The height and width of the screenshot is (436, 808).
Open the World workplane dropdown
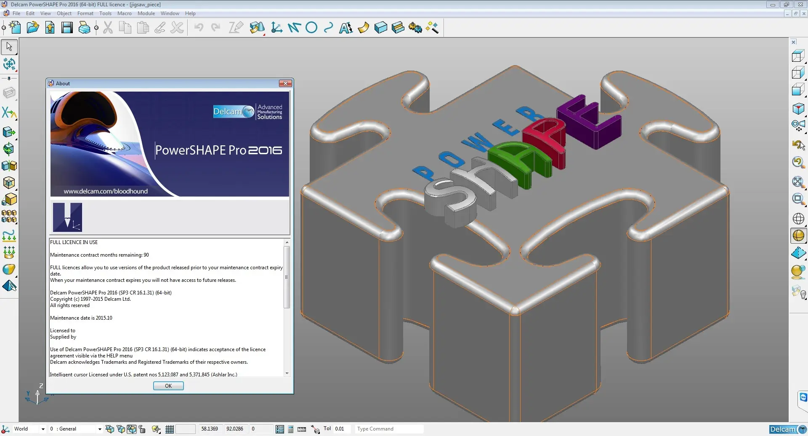43,429
